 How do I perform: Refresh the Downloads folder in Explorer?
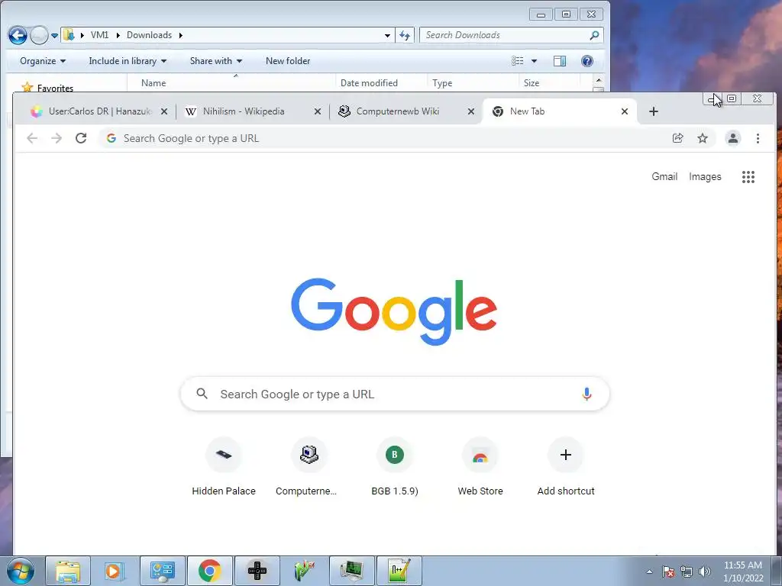(x=405, y=35)
